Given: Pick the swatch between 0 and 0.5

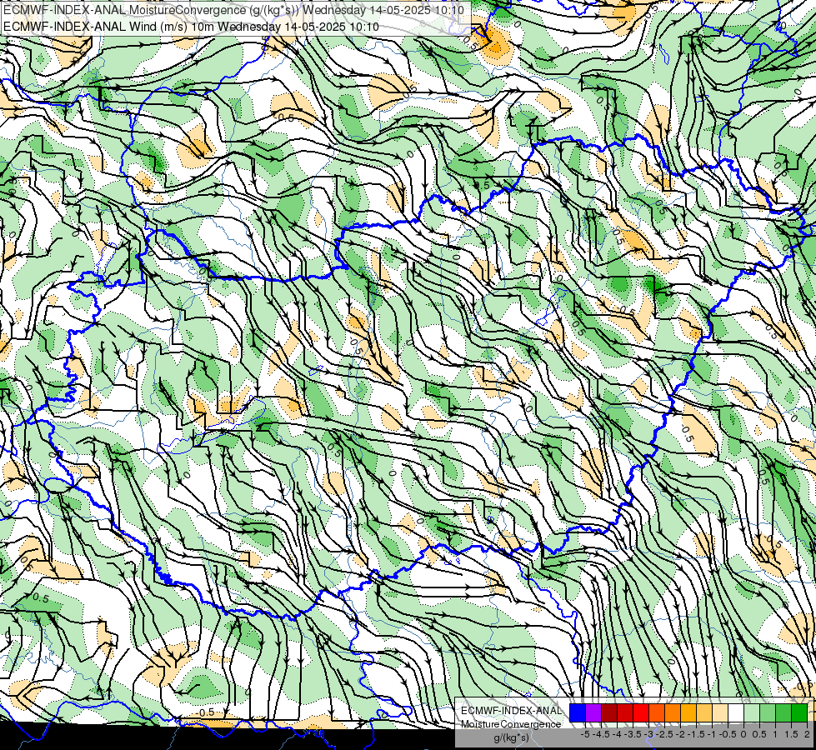Looking at the screenshot, I should pos(752,713).
